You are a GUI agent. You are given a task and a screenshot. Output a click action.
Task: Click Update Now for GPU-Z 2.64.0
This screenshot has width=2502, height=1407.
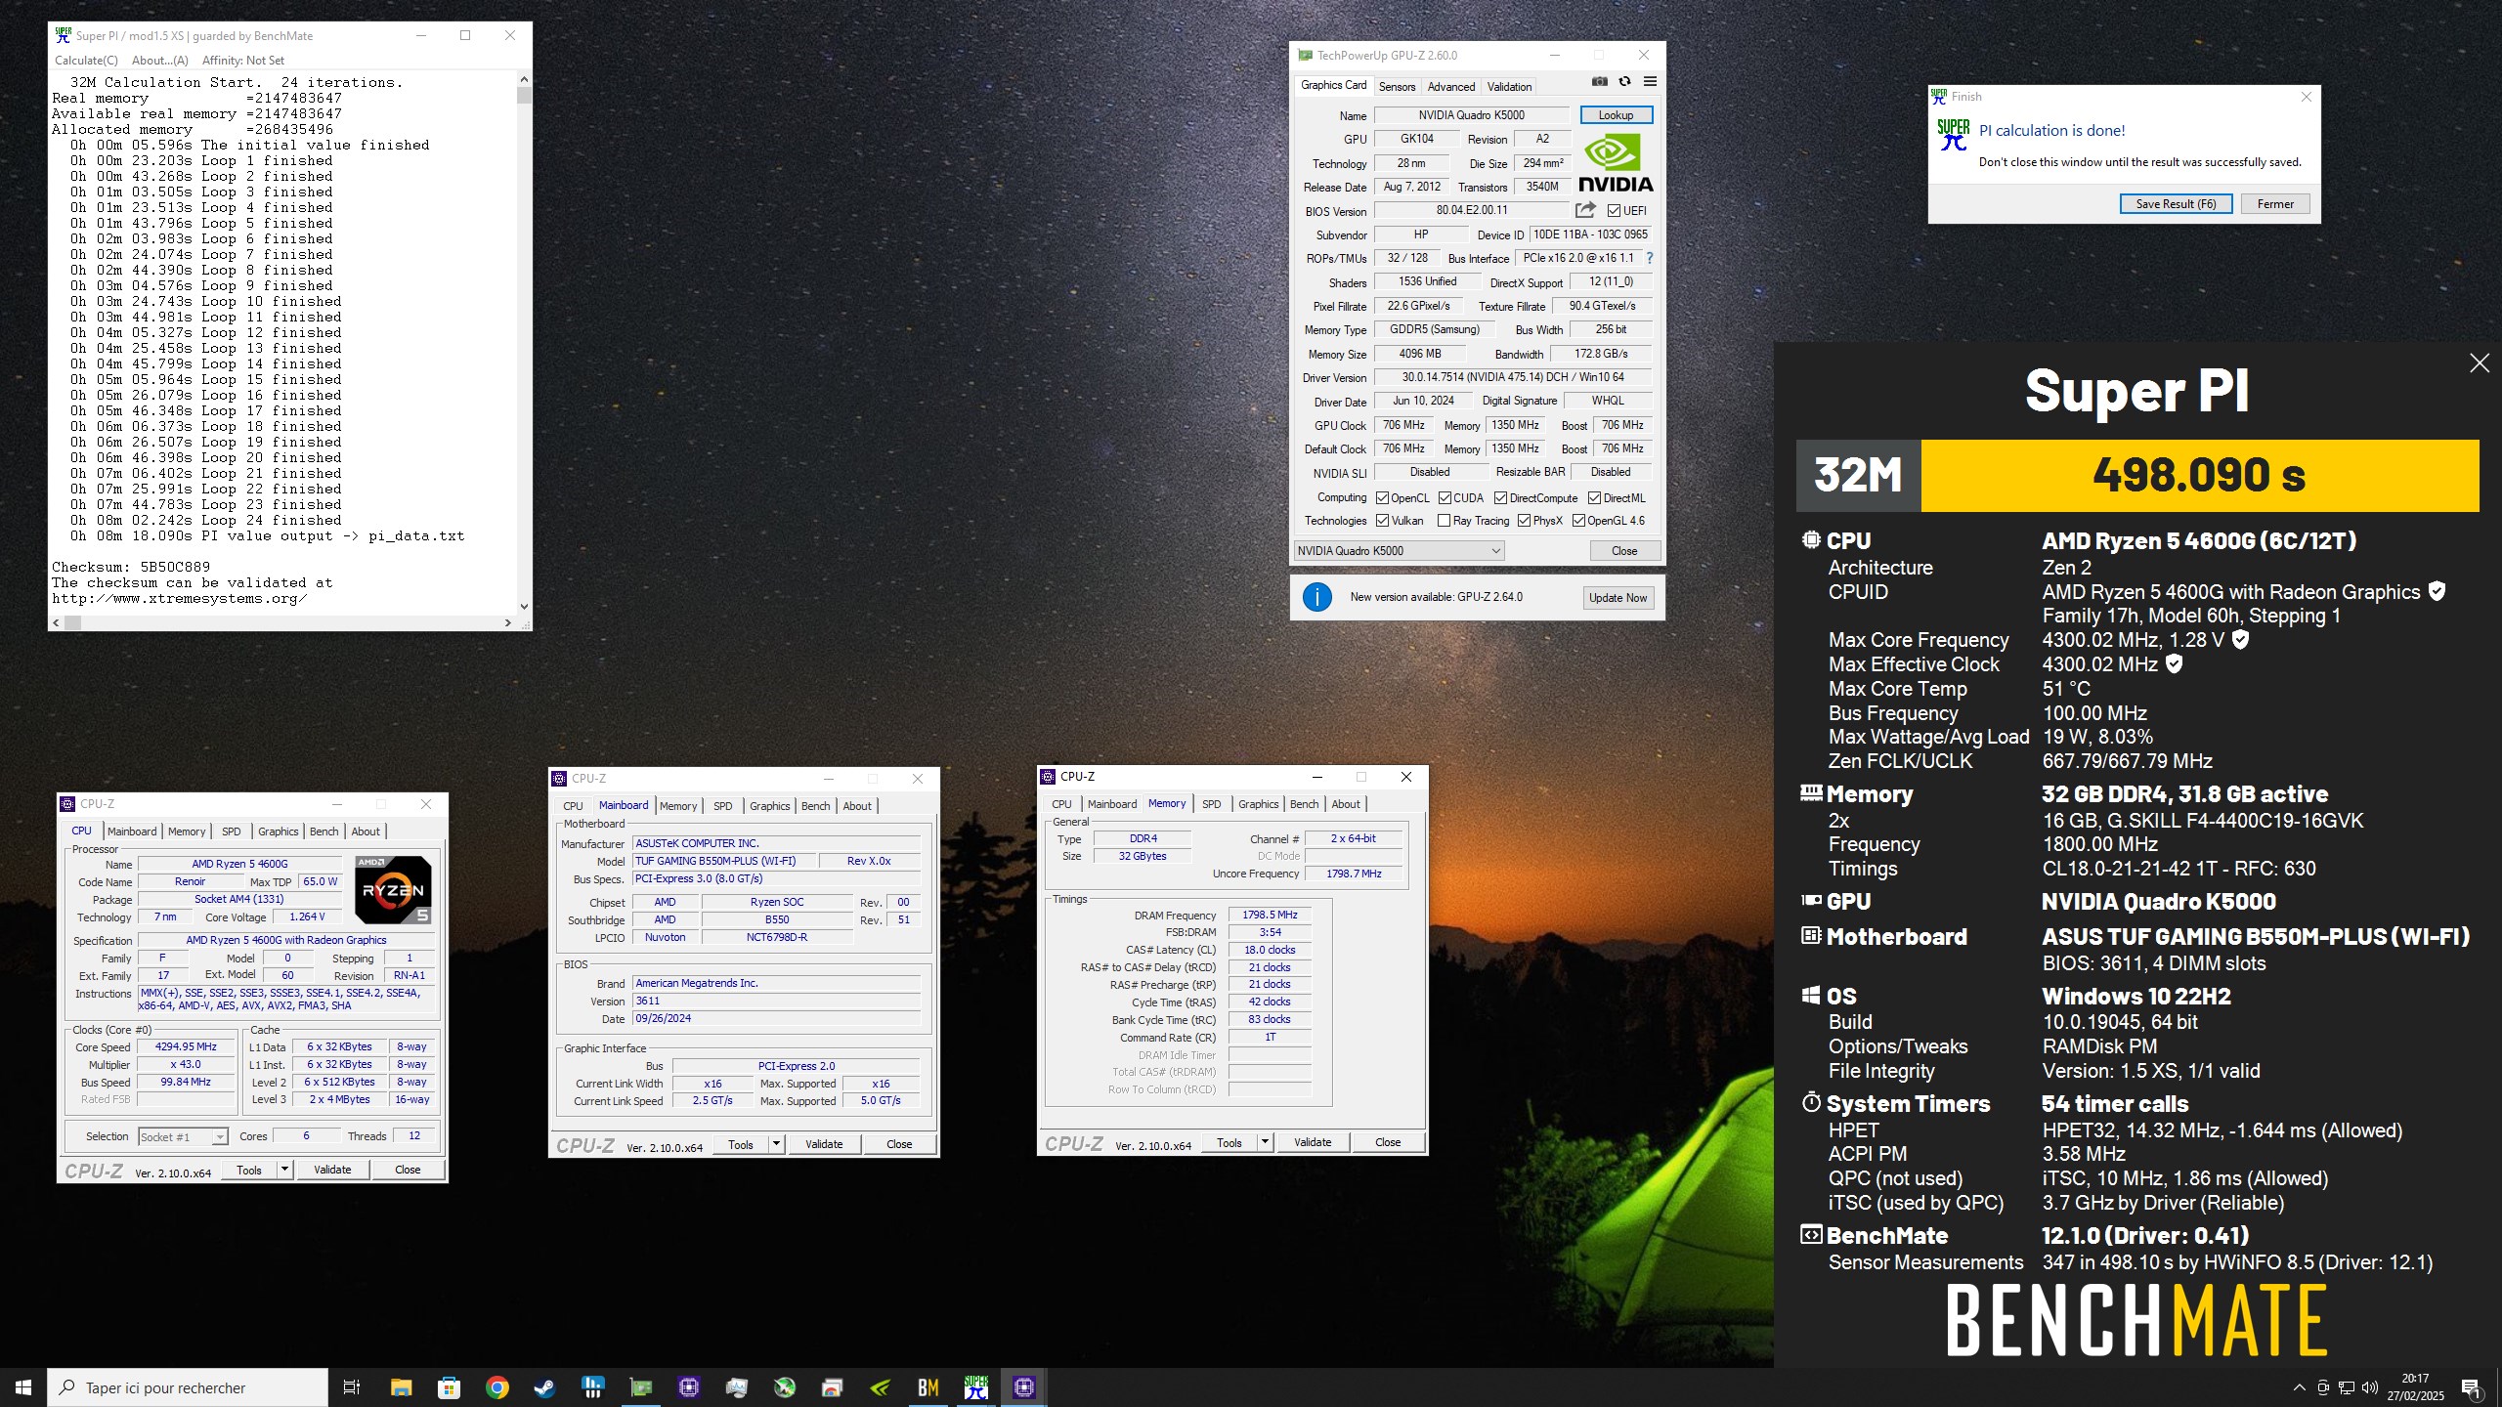click(1618, 598)
